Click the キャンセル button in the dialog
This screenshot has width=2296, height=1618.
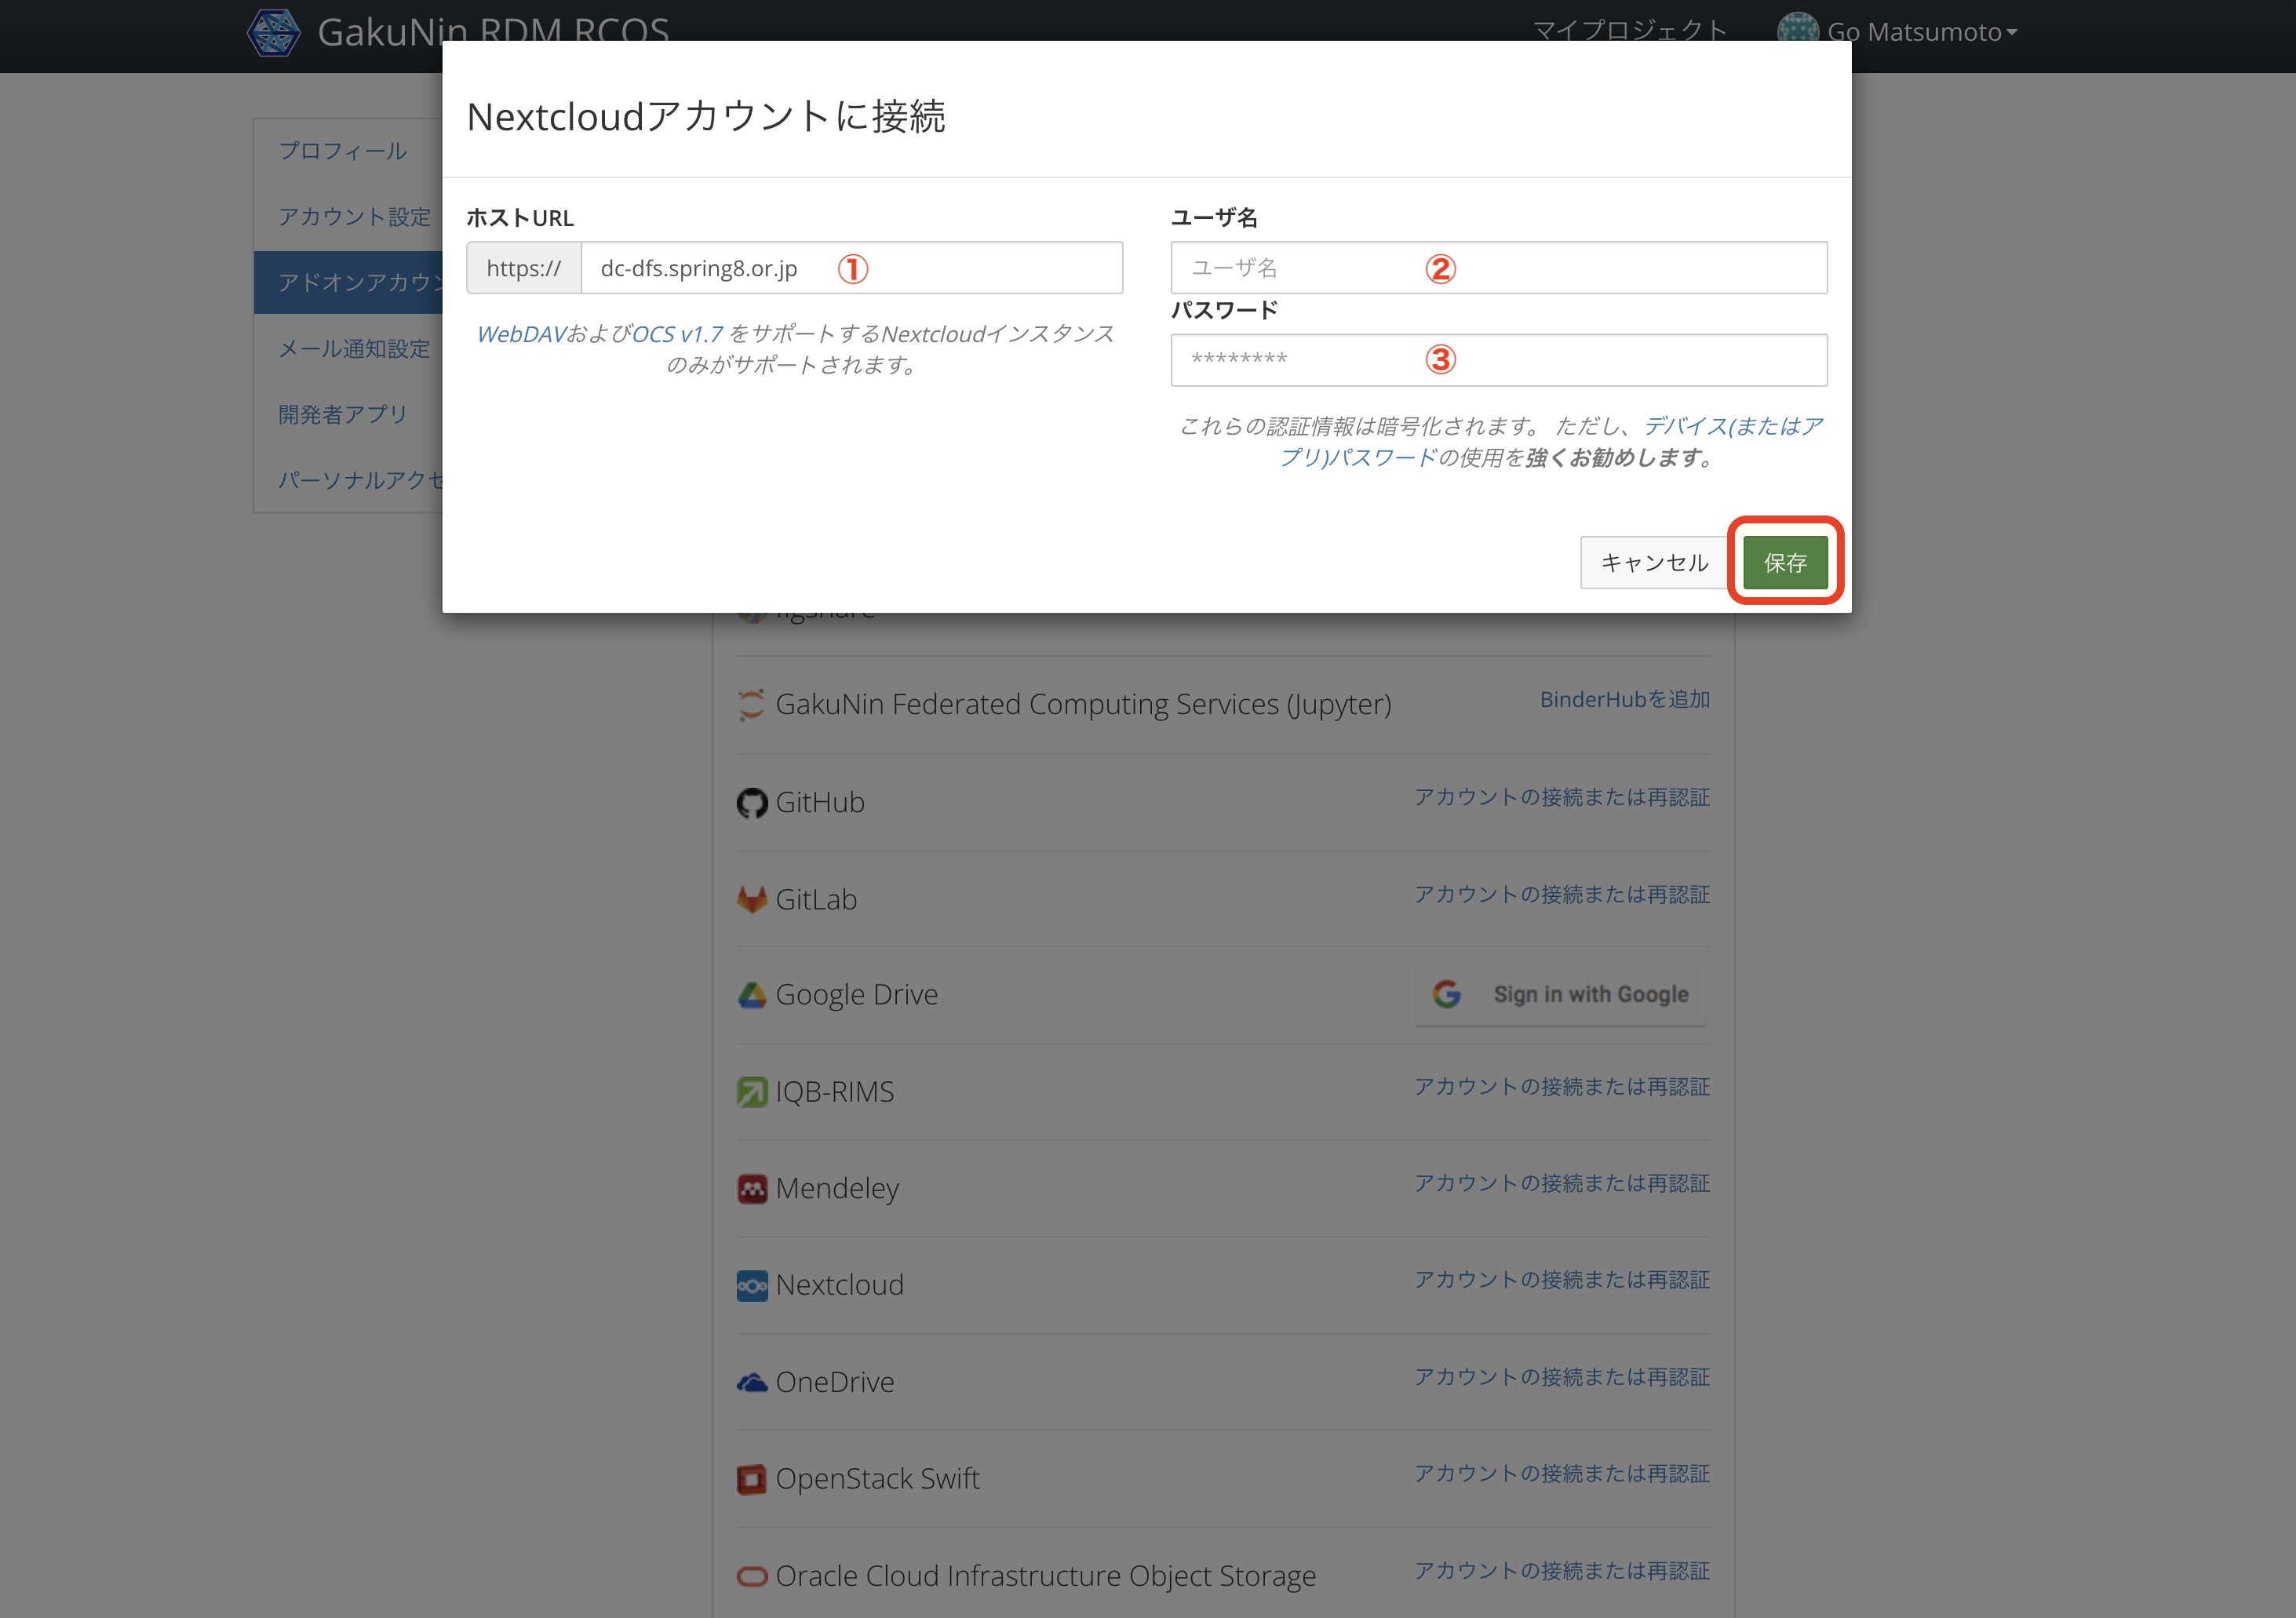(x=1654, y=562)
